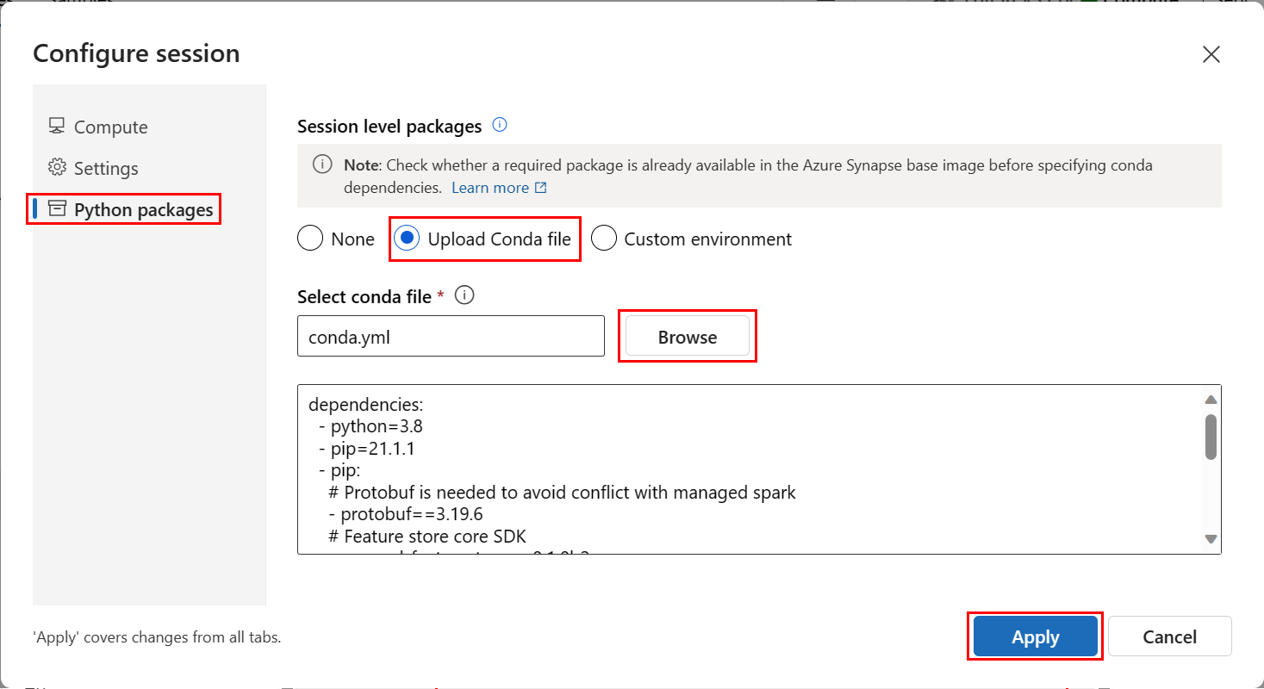
Task: Click the info icon beside Session level packages
Action: click(500, 124)
